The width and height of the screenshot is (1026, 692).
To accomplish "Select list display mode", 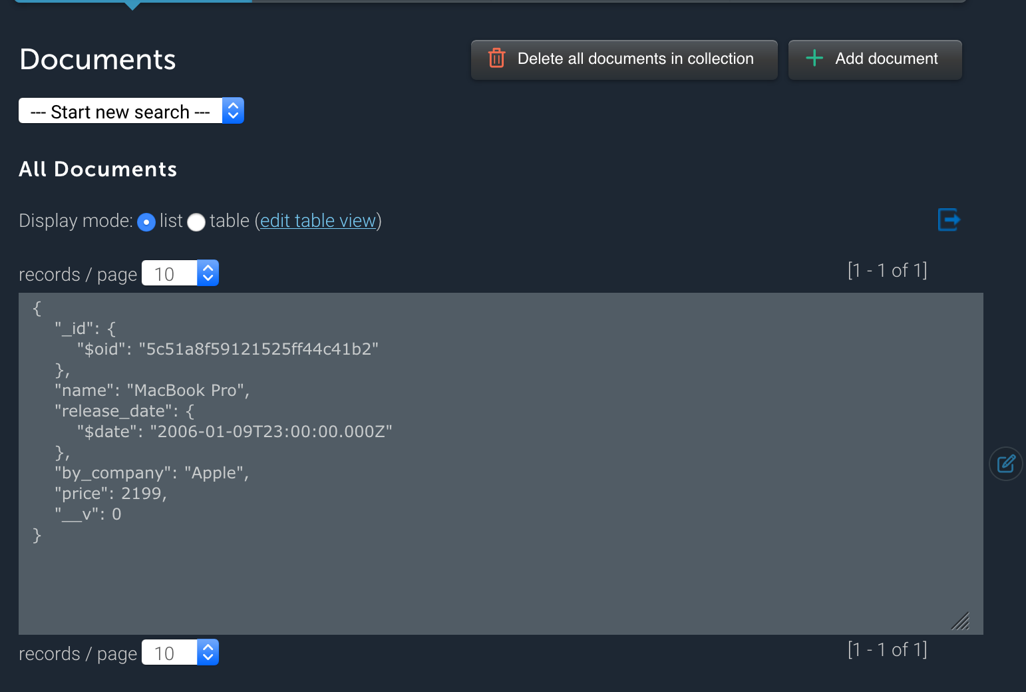I will [146, 222].
